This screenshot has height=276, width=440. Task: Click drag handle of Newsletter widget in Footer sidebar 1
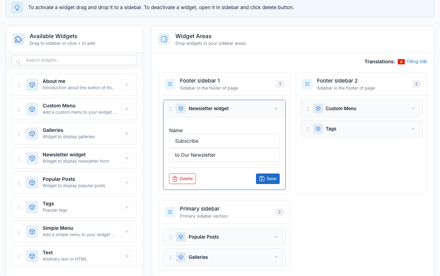[170, 109]
